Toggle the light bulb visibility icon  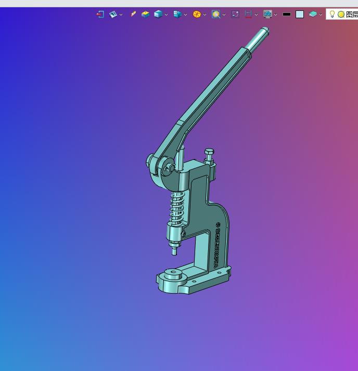coord(332,14)
